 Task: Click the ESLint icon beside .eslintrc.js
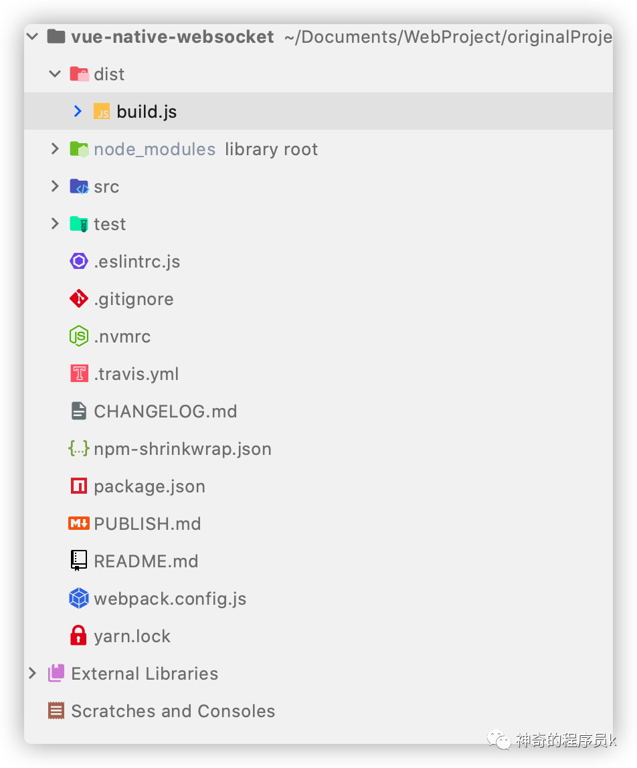click(x=79, y=261)
